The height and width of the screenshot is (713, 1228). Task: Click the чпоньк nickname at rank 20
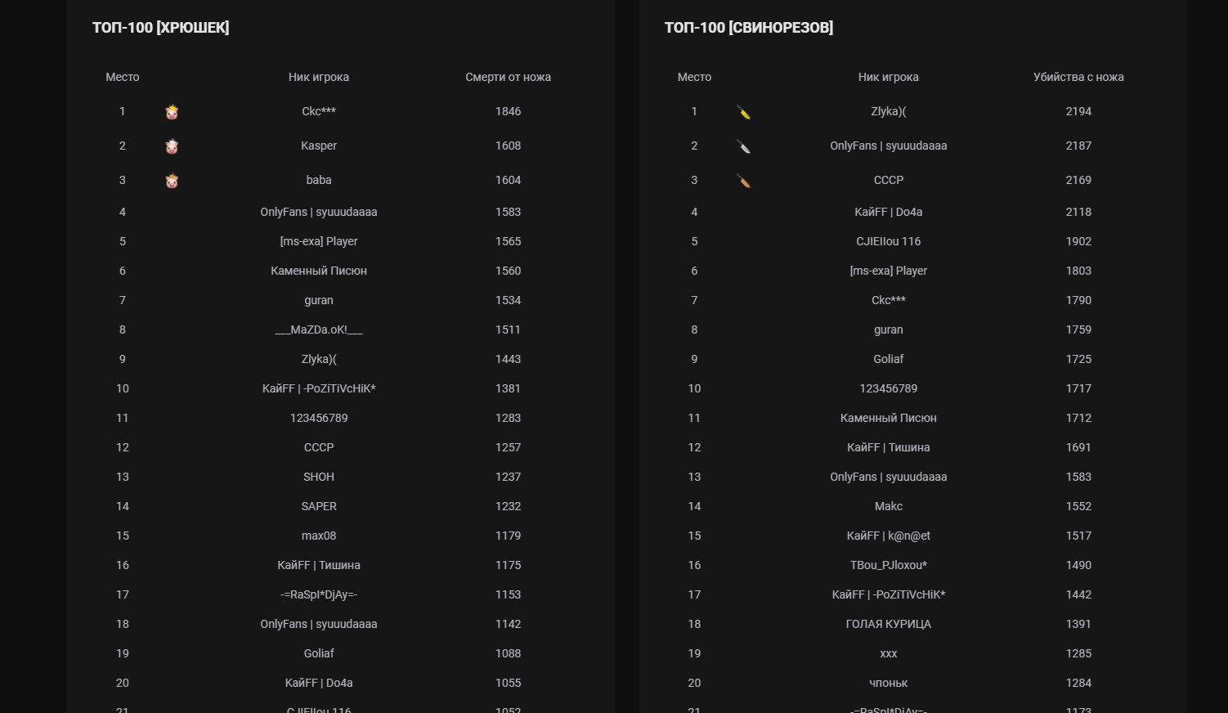pos(888,683)
